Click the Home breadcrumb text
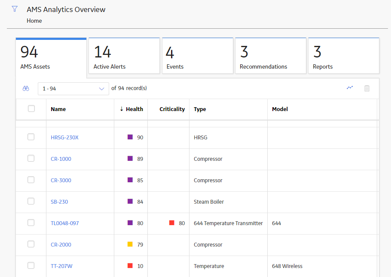The height and width of the screenshot is (277, 391). click(x=34, y=21)
